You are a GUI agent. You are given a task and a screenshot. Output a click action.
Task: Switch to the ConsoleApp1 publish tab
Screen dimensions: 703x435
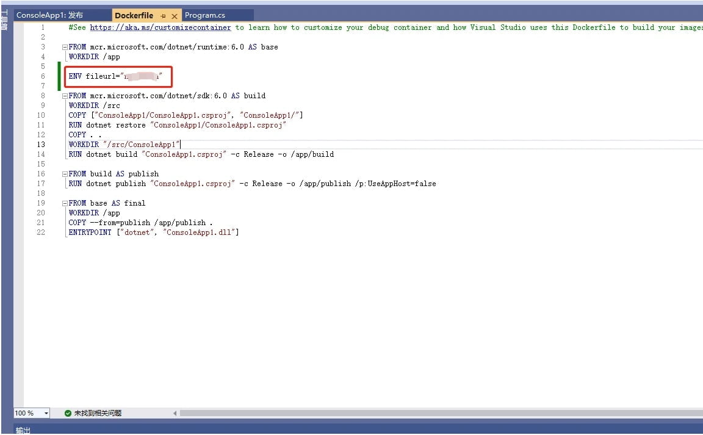[x=49, y=15]
